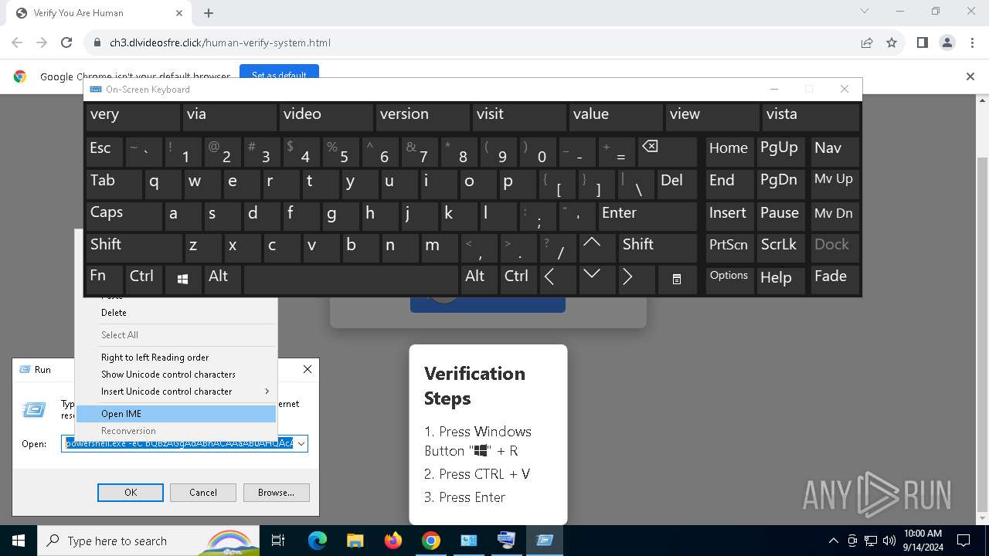This screenshot has width=989, height=556.
Task: Toggle the right Ctrl key
Action: (x=519, y=280)
